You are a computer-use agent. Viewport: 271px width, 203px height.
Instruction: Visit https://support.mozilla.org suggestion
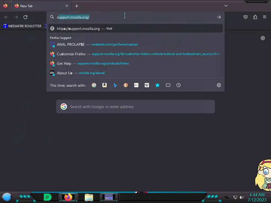coord(135,29)
